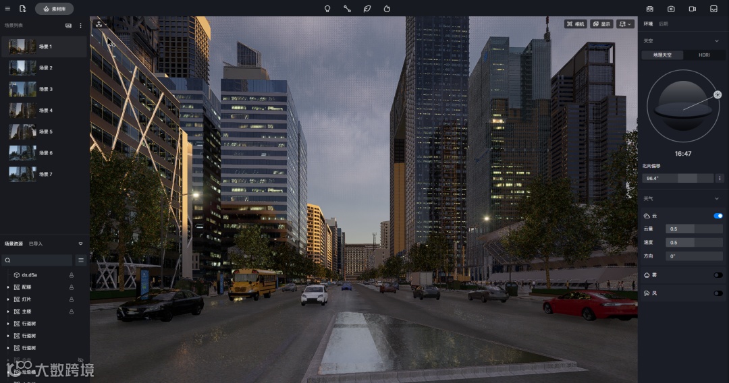Image resolution: width=729 pixels, height=383 pixels.
Task: Select the 地理天空 geo sky mode
Action: (662, 55)
